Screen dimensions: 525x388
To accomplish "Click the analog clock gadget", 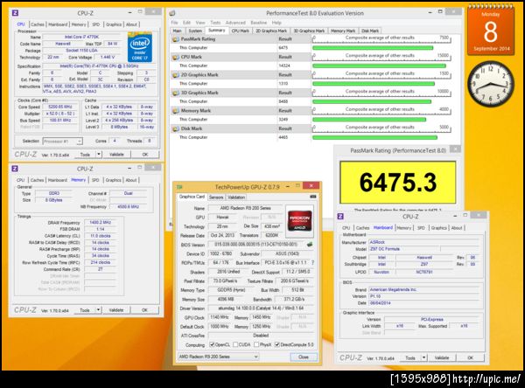I will (491, 84).
